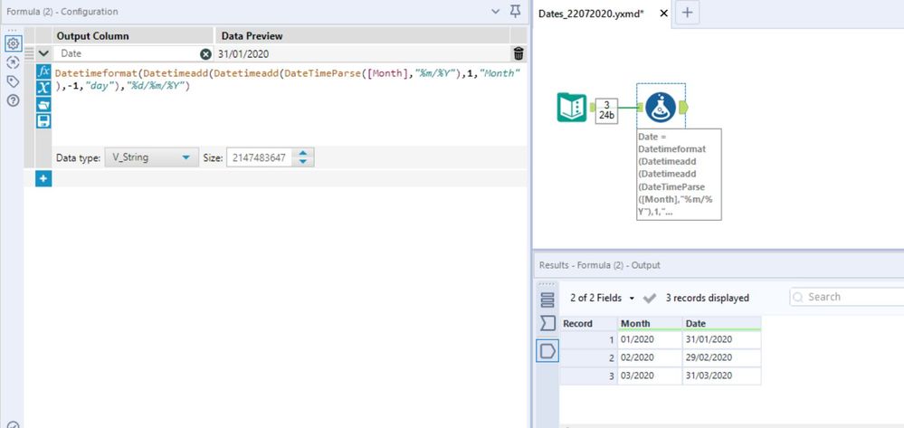Open a new workflow tab with plus

(687, 13)
